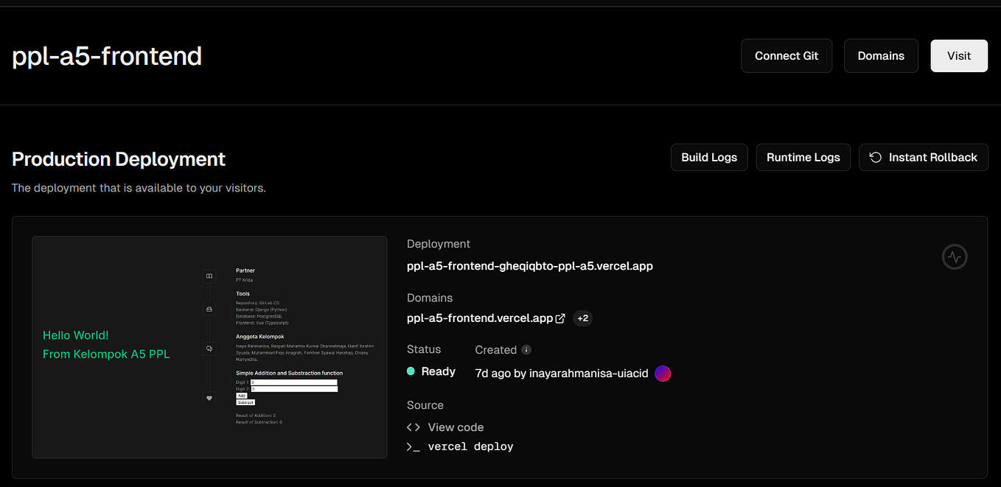This screenshot has width=1001, height=487.
Task: Click the Connect Git button
Action: pyautogui.click(x=786, y=55)
